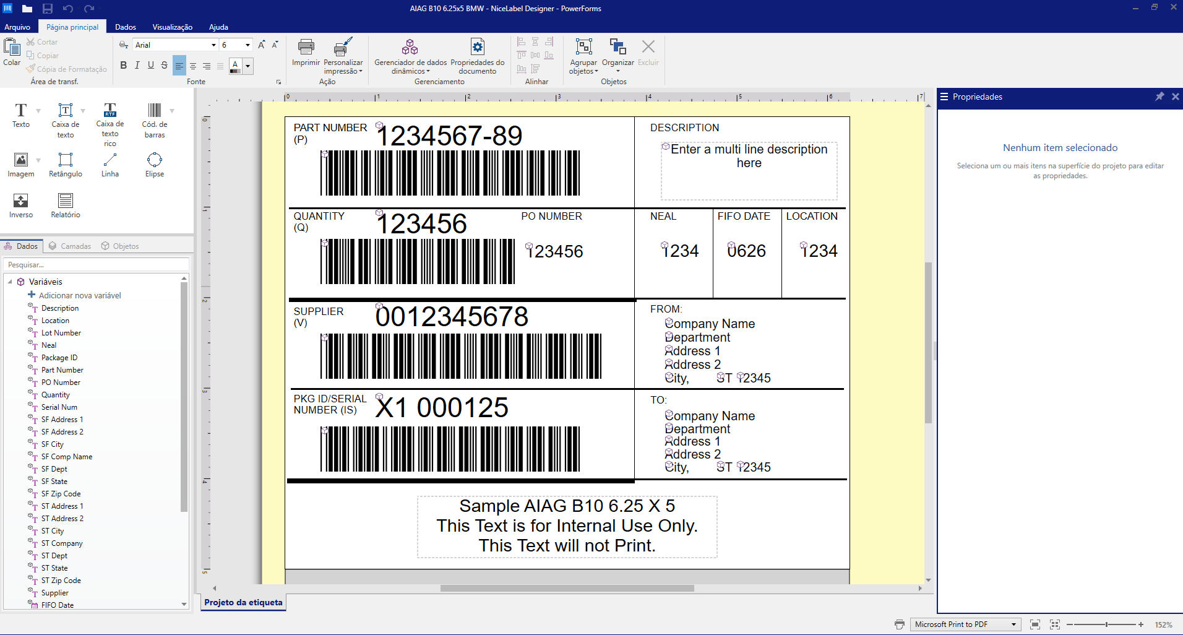Switch to the Visualização ribbon tab

[x=173, y=27]
